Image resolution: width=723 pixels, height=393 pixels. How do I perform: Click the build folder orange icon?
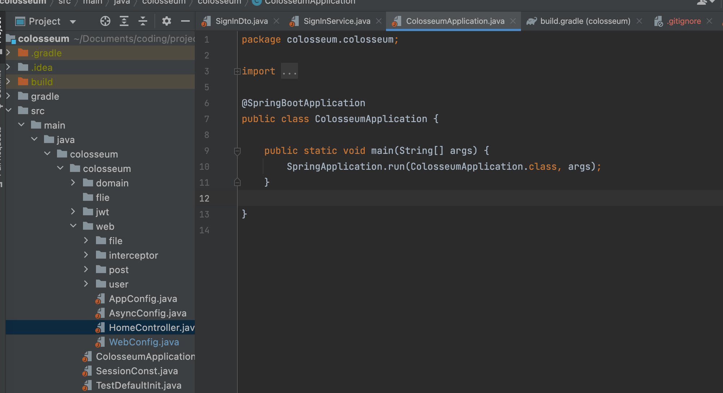coord(23,82)
